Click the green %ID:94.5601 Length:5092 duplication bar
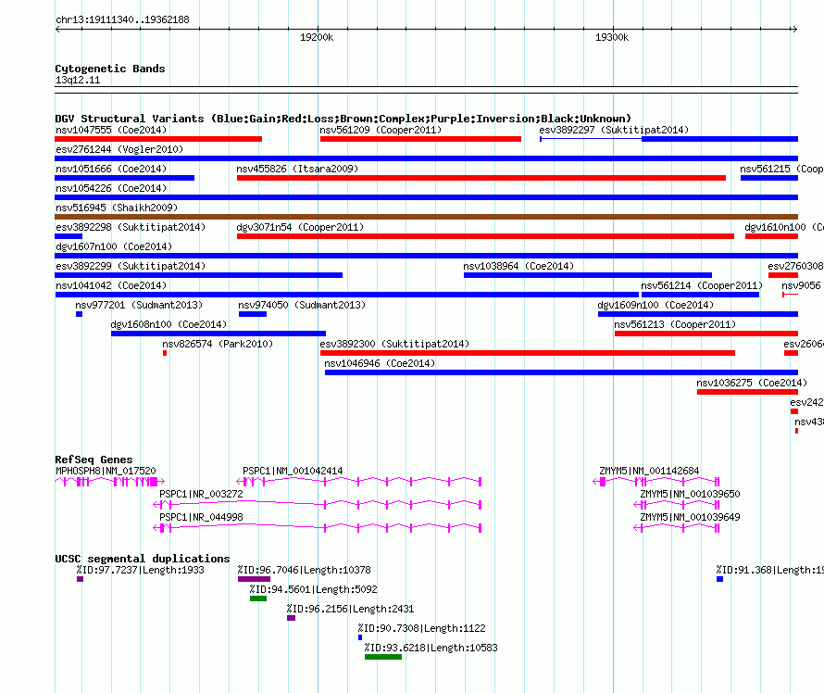 click(258, 598)
